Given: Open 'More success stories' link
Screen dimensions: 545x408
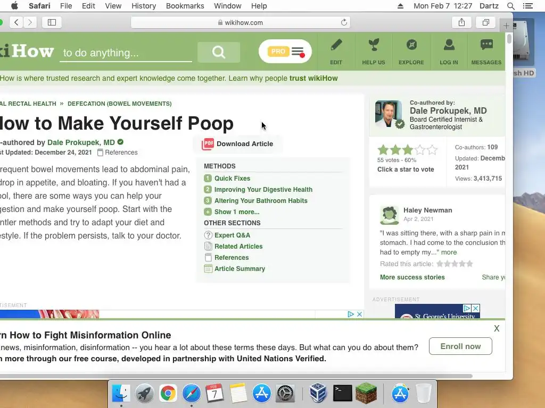Looking at the screenshot, I should coord(412,277).
